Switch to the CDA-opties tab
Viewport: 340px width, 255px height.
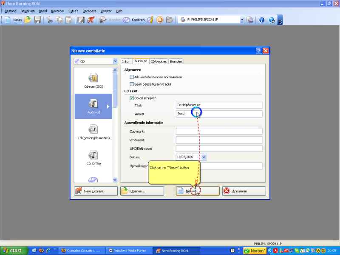[x=159, y=61]
